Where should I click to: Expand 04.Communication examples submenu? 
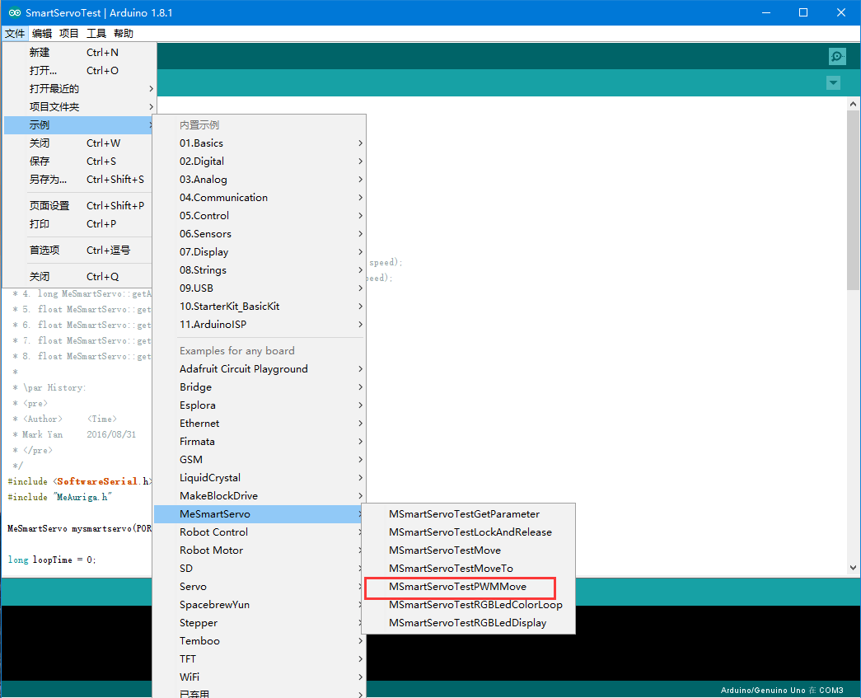tap(260, 197)
